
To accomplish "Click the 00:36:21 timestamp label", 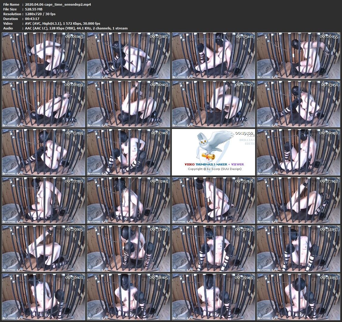I will coord(74,278).
